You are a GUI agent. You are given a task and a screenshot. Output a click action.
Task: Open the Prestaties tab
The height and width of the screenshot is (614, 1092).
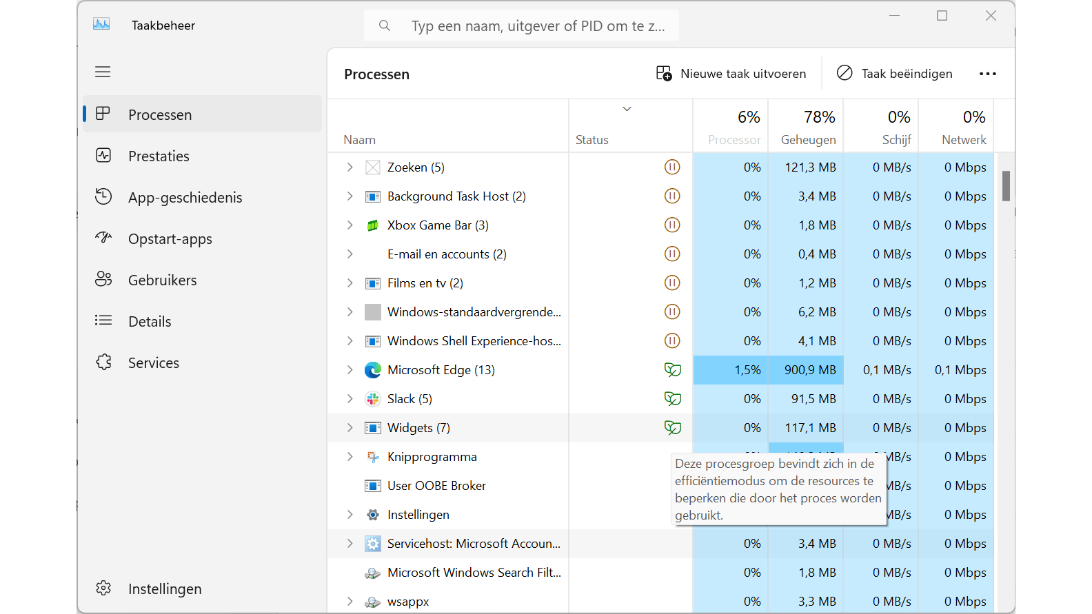tap(159, 156)
